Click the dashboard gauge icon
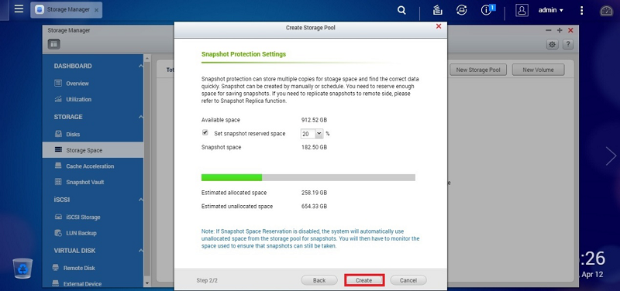Screen dimensions: 620x291 tap(606, 11)
